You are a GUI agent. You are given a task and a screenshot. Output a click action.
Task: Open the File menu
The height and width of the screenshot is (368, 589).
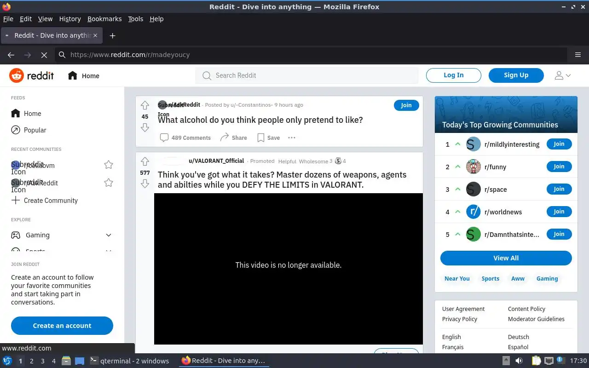click(x=8, y=19)
